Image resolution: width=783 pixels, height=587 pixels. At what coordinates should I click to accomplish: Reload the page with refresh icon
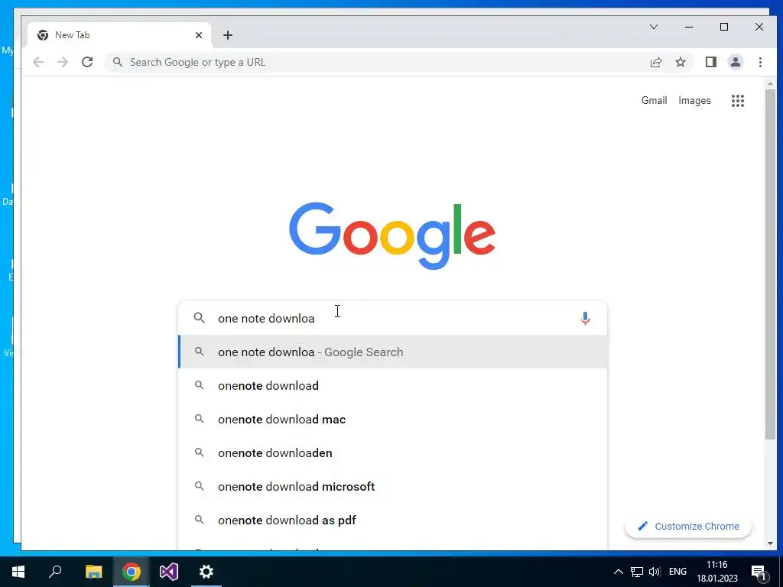click(87, 62)
